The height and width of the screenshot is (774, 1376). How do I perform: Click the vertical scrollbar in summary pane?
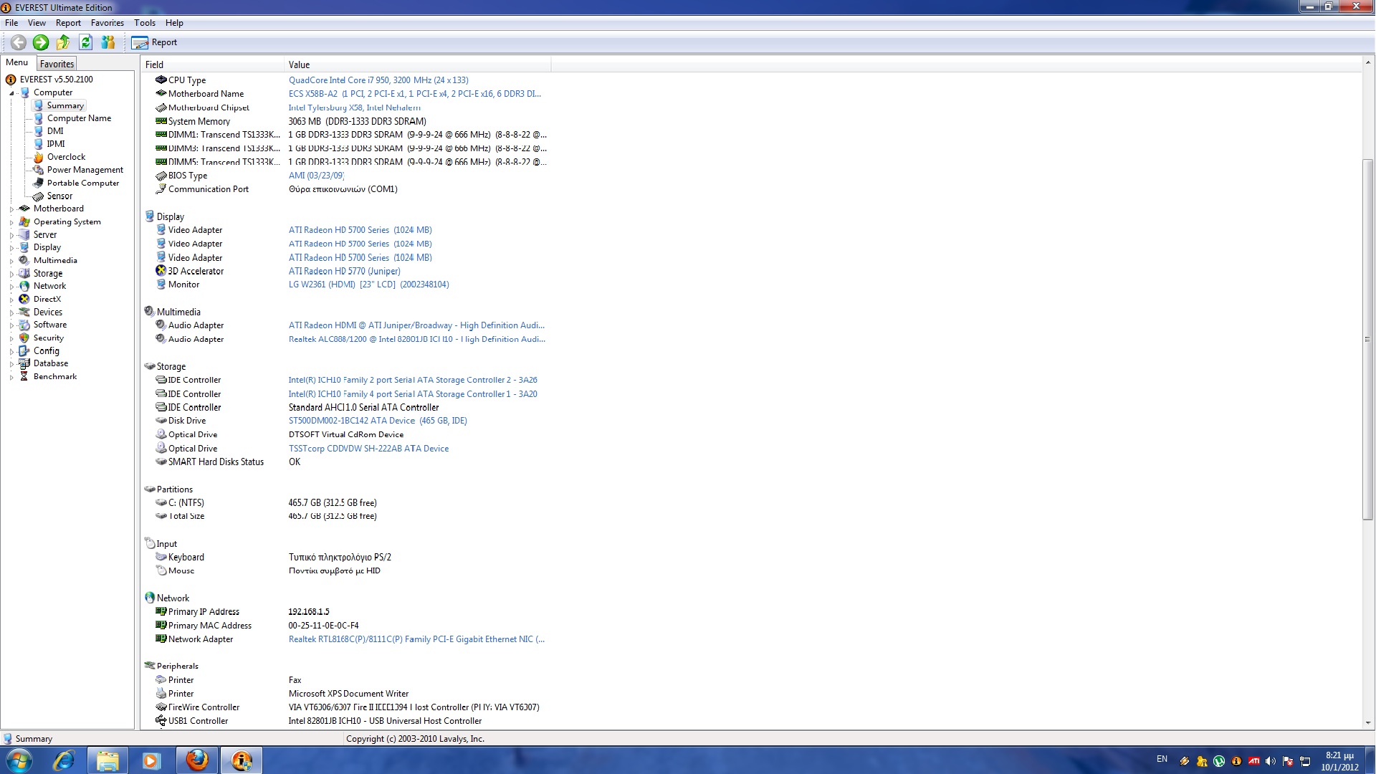[1368, 338]
